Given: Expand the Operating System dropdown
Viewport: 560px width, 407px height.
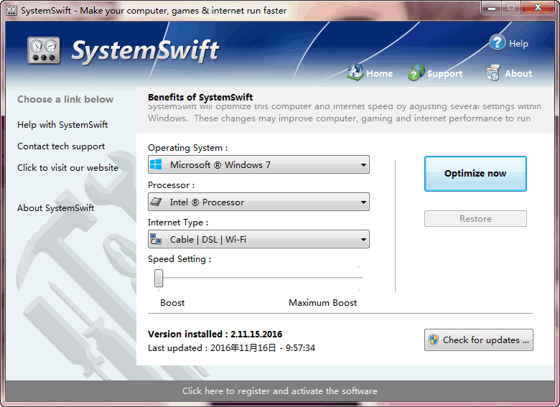Looking at the screenshot, I should tap(363, 165).
